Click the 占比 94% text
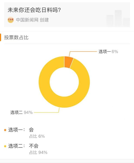 point(38,153)
